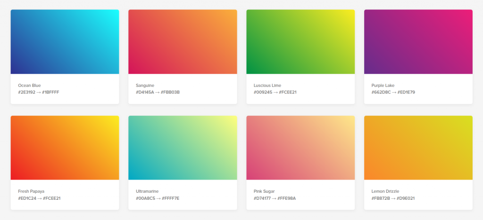Click the hex codes #FB872B → #D9E021
The width and height of the screenshot is (483, 220).
tap(393, 198)
